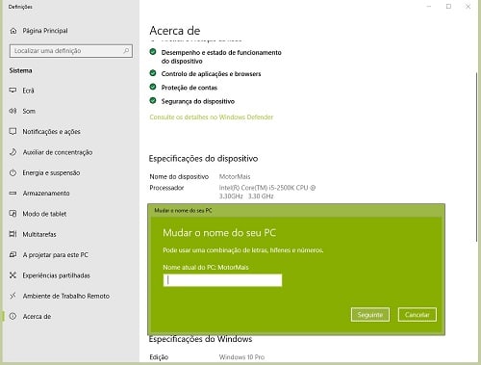Viewport: 481px width, 365px height.
Task: Click the Modo de tablet icon
Action: pyautogui.click(x=13, y=214)
